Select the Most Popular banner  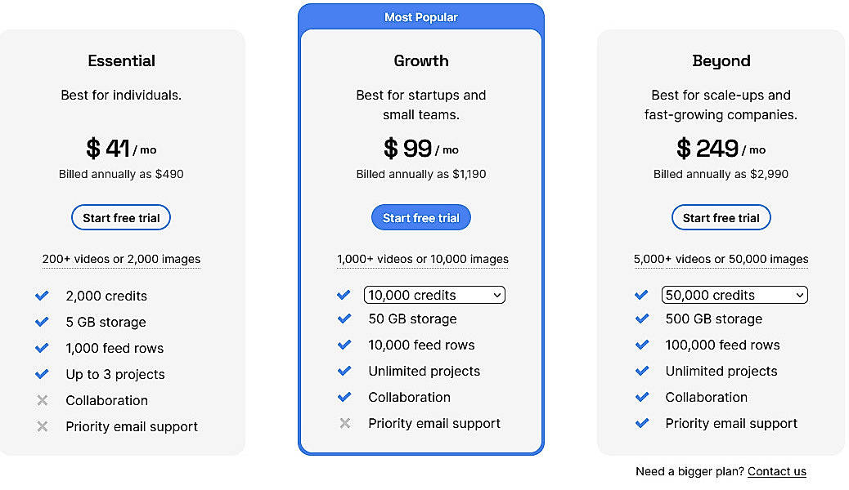pyautogui.click(x=420, y=16)
